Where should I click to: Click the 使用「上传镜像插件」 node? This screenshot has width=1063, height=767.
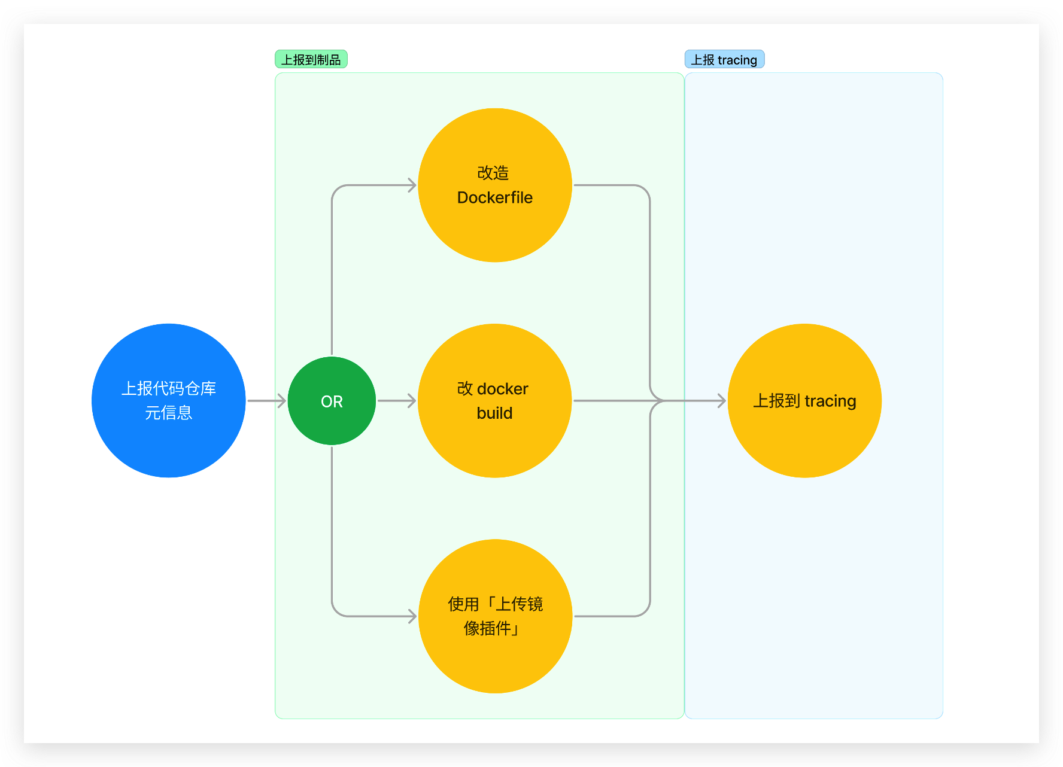coord(495,616)
